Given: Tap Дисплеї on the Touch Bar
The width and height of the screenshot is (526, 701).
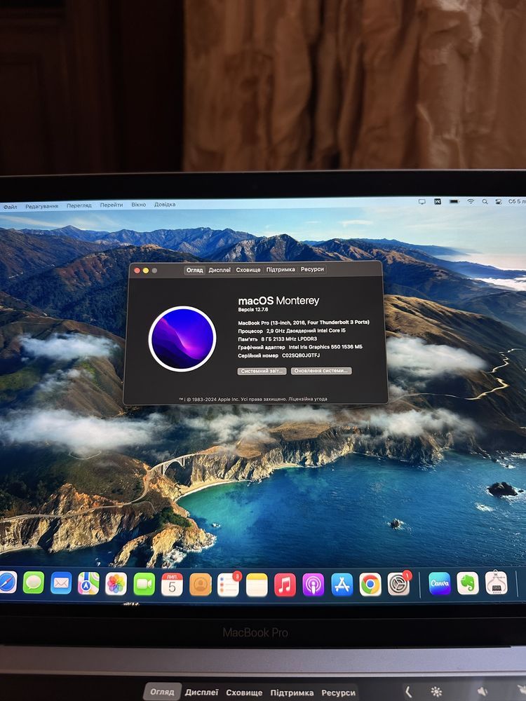Looking at the screenshot, I should (x=202, y=692).
